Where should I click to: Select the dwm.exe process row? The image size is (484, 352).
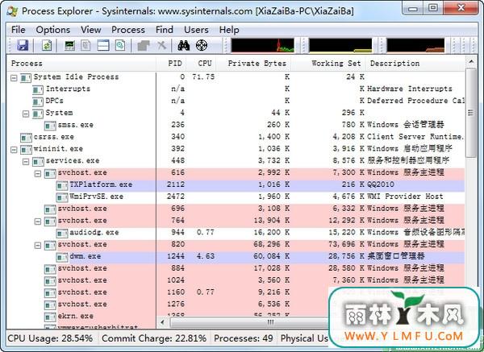(x=236, y=257)
